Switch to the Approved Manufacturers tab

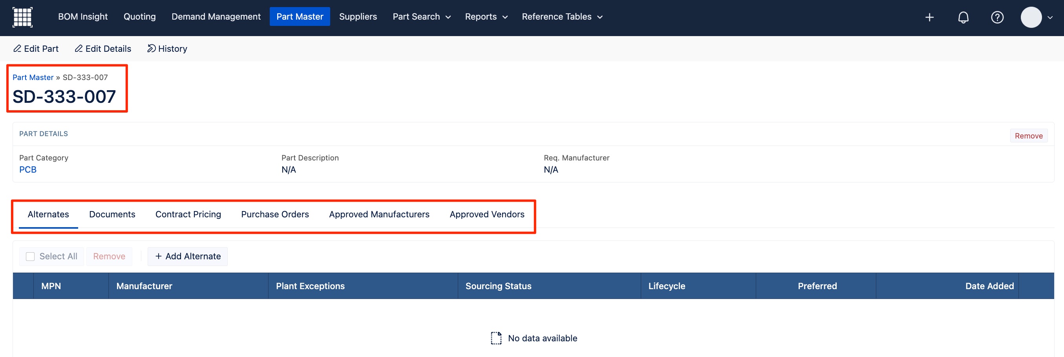379,215
